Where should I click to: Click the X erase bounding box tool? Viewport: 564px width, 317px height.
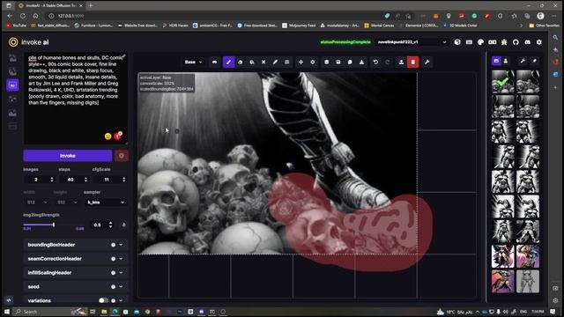tap(263, 63)
